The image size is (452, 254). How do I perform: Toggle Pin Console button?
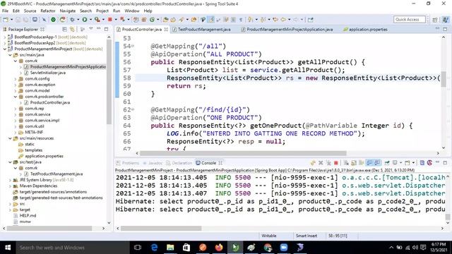click(x=387, y=163)
